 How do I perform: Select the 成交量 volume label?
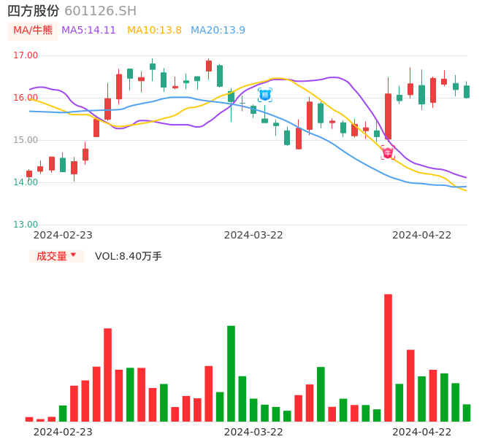(x=51, y=256)
